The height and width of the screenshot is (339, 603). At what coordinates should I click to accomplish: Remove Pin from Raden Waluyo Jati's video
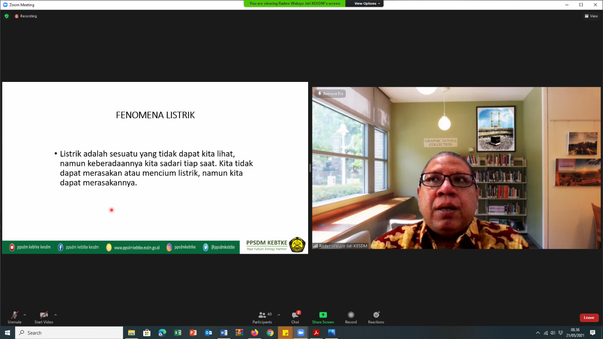[x=330, y=93]
